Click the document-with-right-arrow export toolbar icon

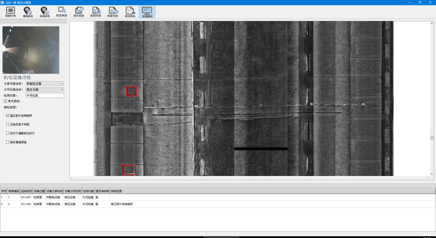[x=113, y=12]
